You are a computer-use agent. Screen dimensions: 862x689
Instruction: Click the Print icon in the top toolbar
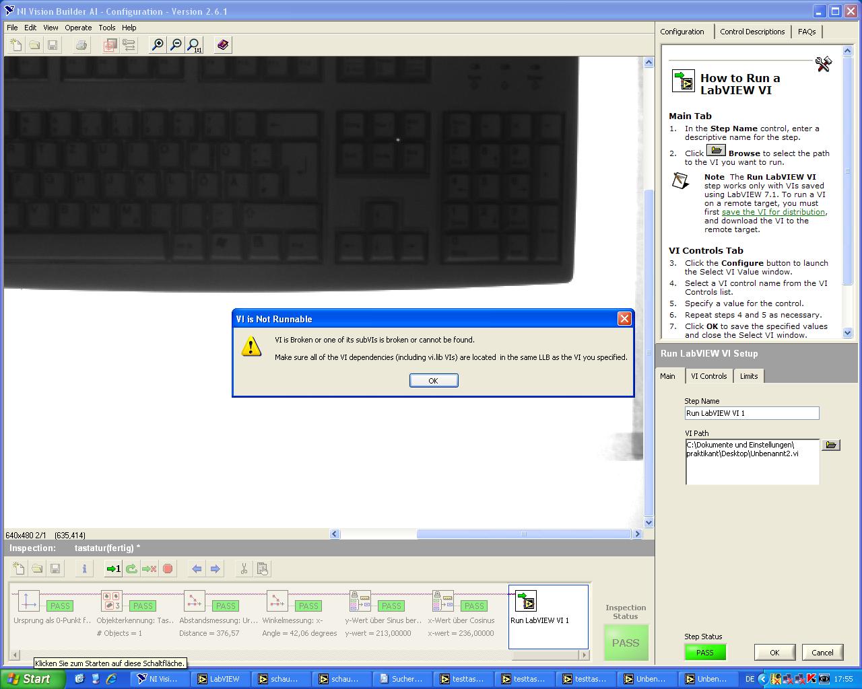pyautogui.click(x=81, y=45)
